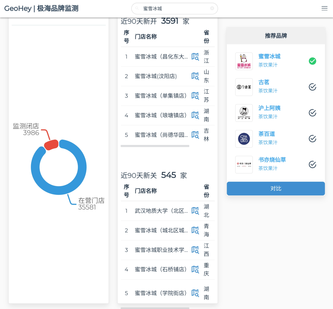The height and width of the screenshot is (309, 333).
Task: Click the red 监测闭店 donut segment
Action: (51, 145)
